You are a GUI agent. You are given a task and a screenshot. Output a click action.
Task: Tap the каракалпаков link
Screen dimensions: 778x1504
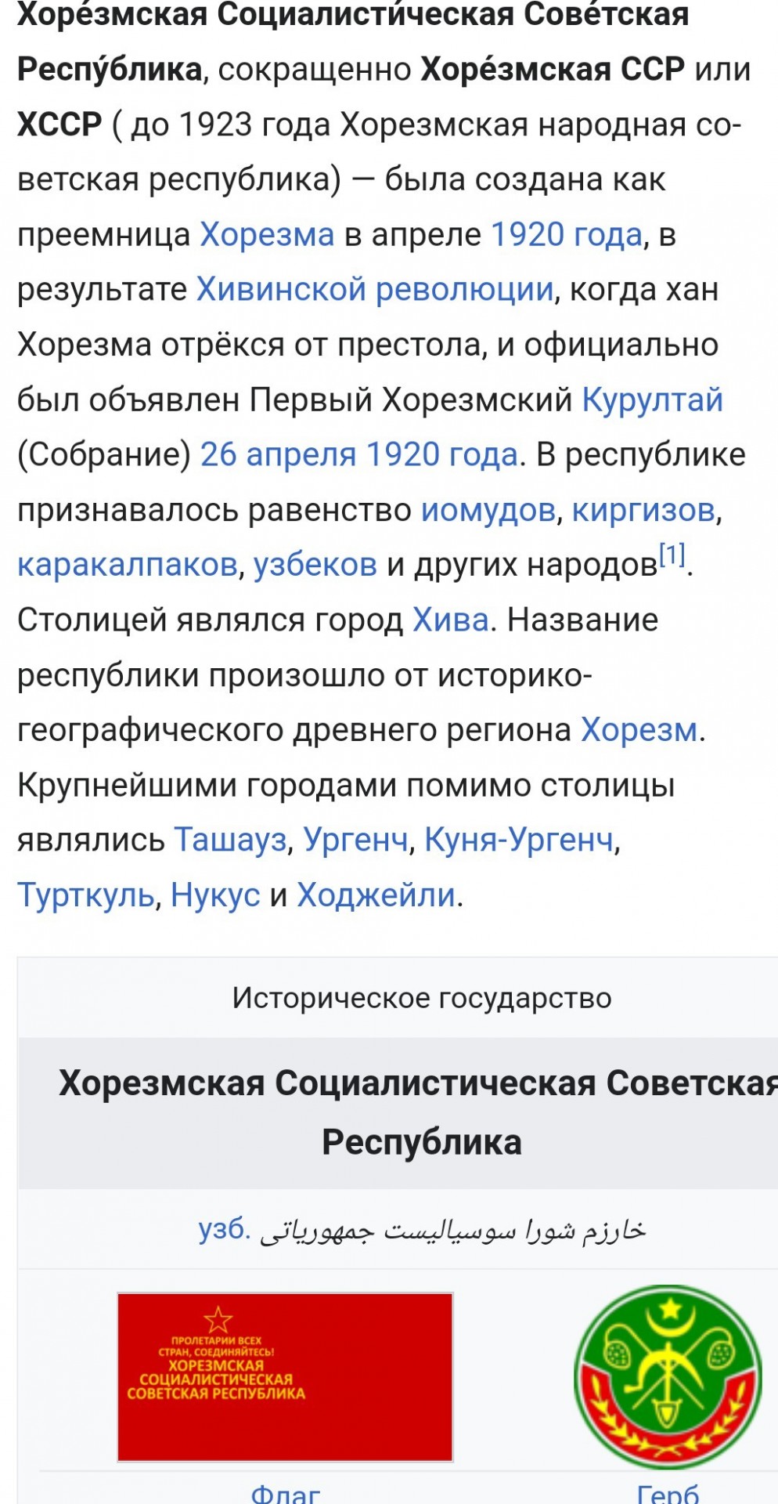(x=127, y=565)
